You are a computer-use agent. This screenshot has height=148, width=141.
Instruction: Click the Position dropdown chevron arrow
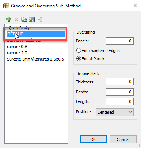click(130, 112)
